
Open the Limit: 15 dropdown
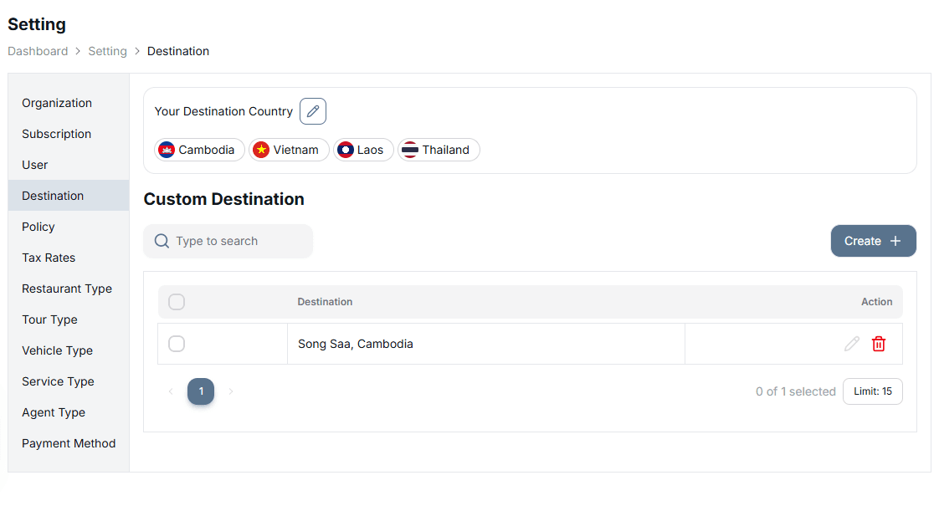click(x=872, y=391)
